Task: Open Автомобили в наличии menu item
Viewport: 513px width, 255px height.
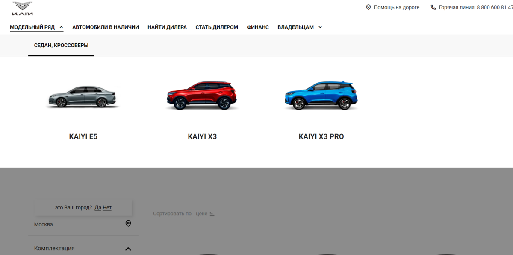Action: (x=106, y=27)
